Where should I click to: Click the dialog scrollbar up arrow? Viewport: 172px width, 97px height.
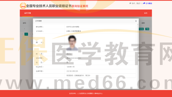coord(138,25)
